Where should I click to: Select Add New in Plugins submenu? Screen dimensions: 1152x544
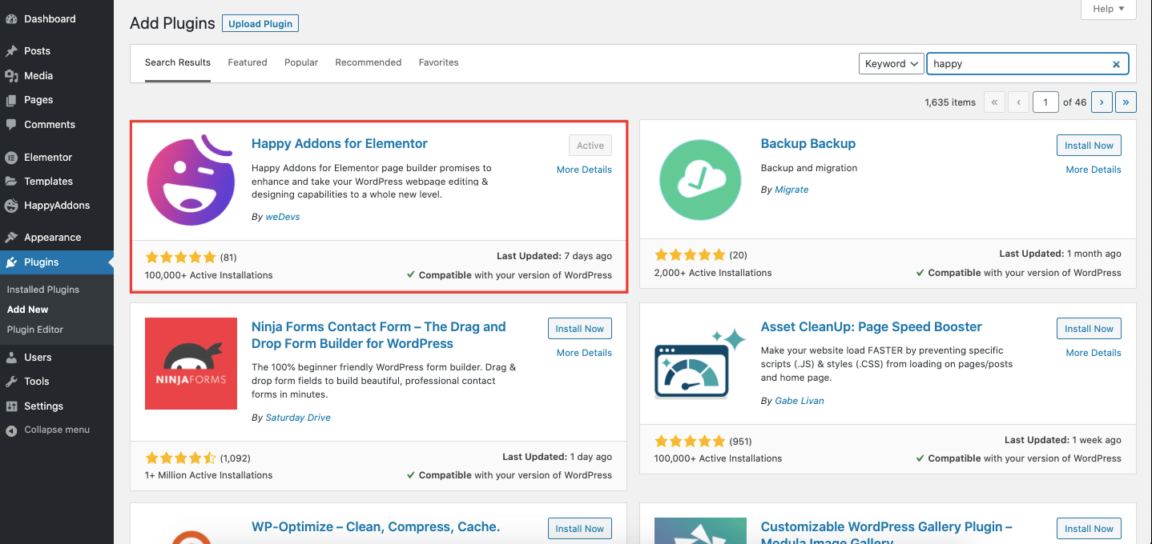click(x=28, y=310)
